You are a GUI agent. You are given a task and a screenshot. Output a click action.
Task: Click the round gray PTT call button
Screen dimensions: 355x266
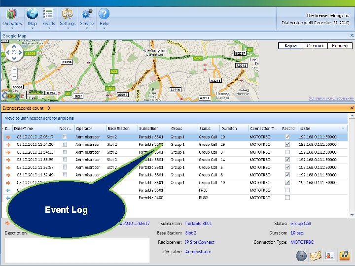click(x=301, y=256)
